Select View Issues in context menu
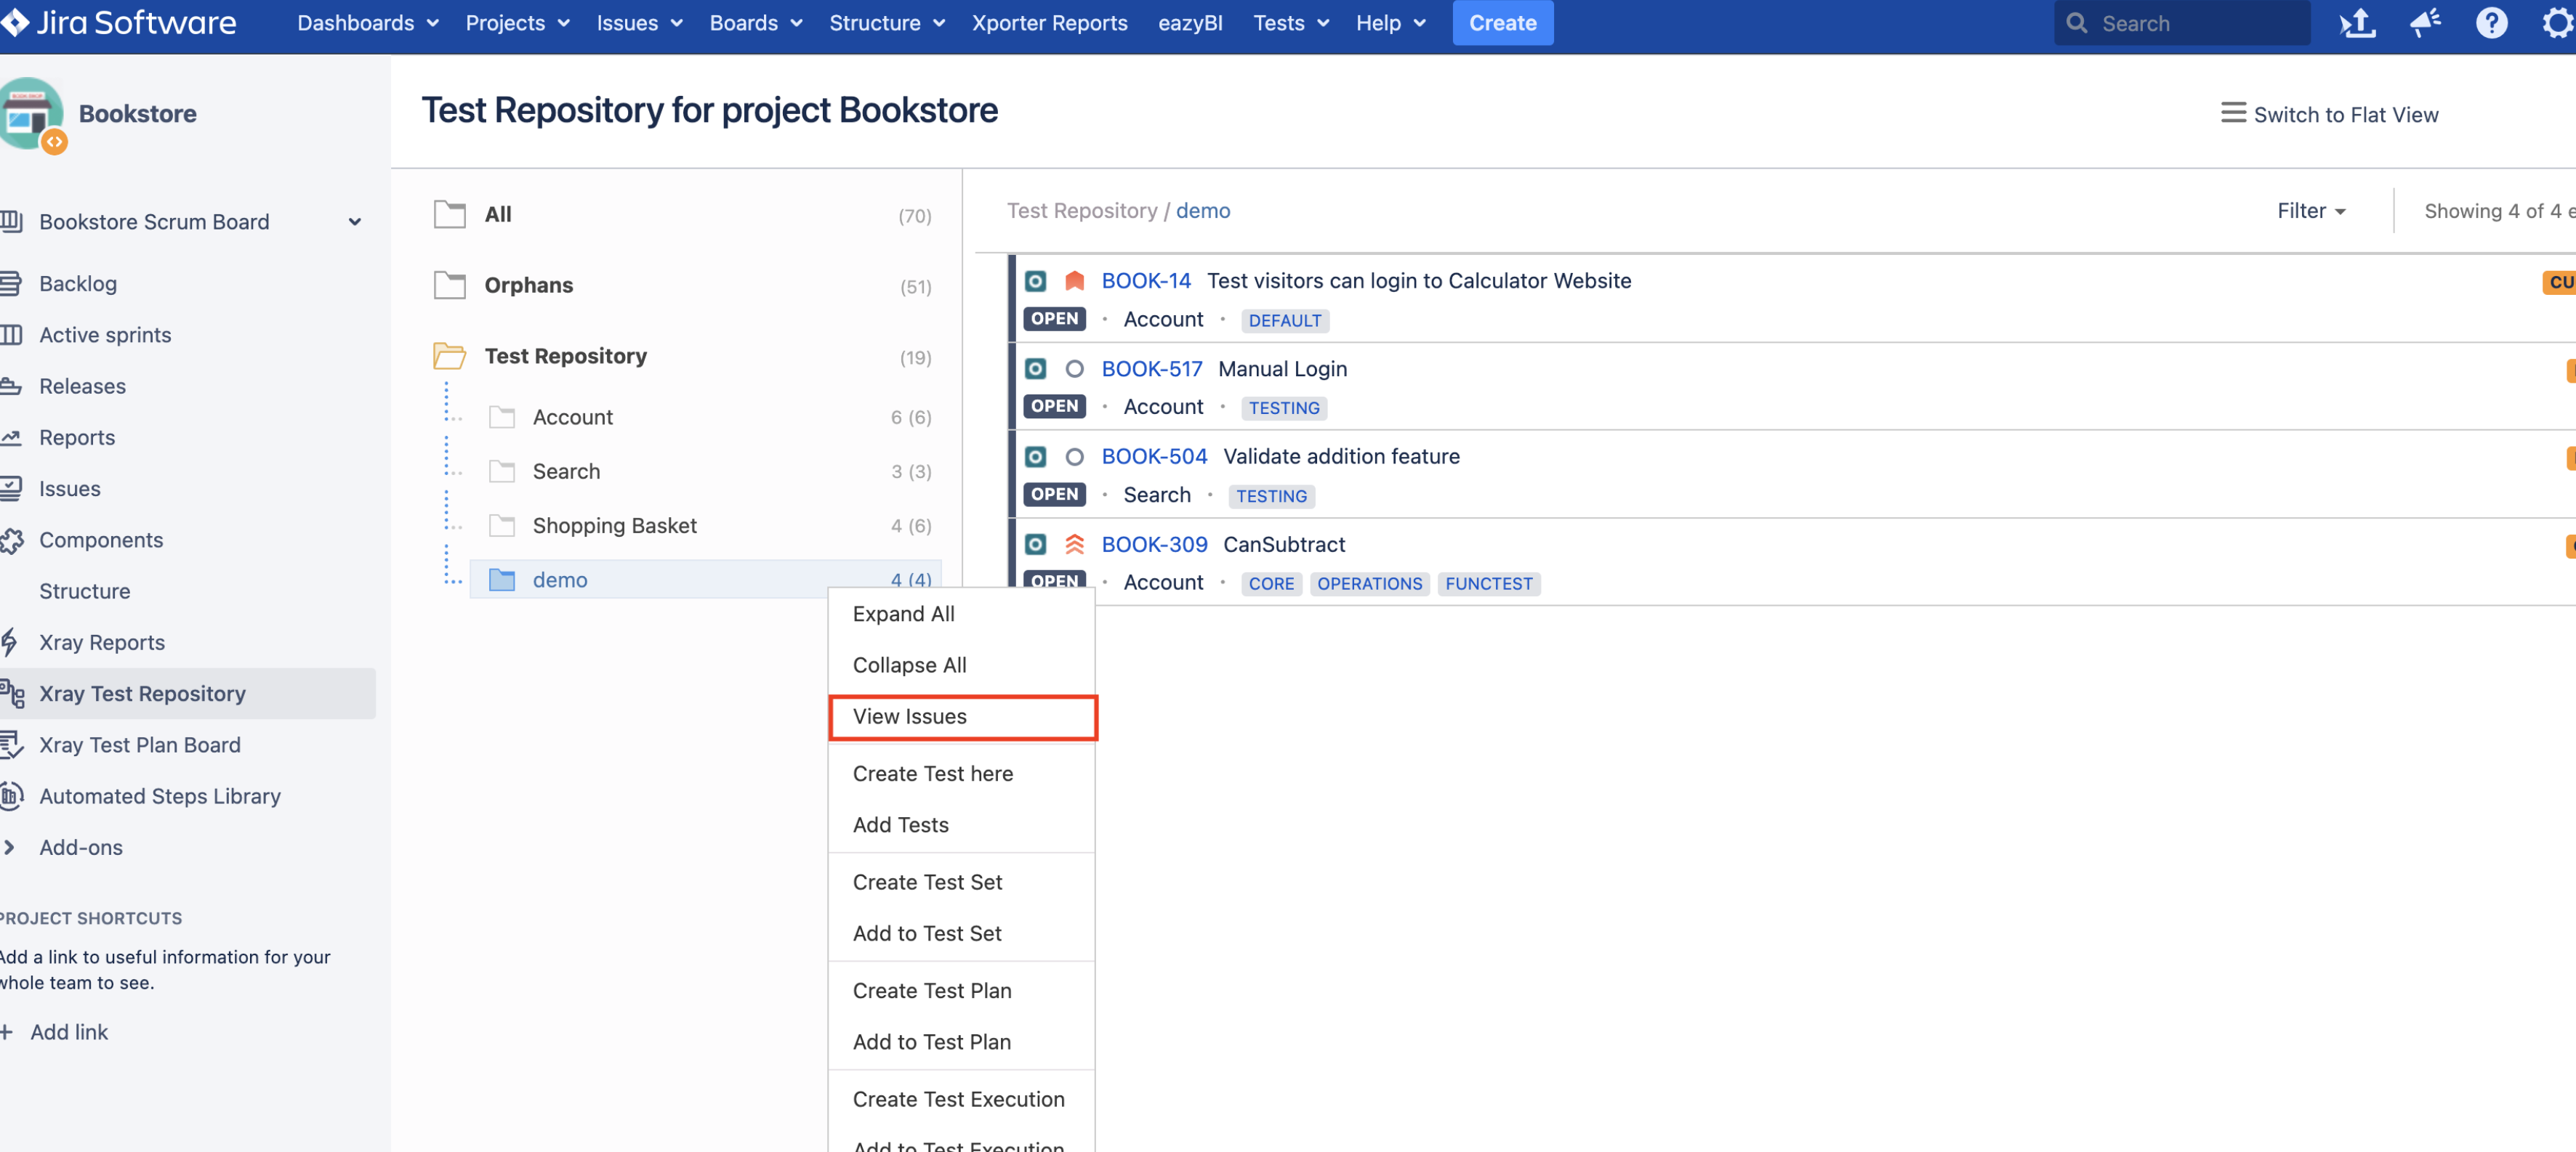The height and width of the screenshot is (1152, 2576). click(961, 716)
